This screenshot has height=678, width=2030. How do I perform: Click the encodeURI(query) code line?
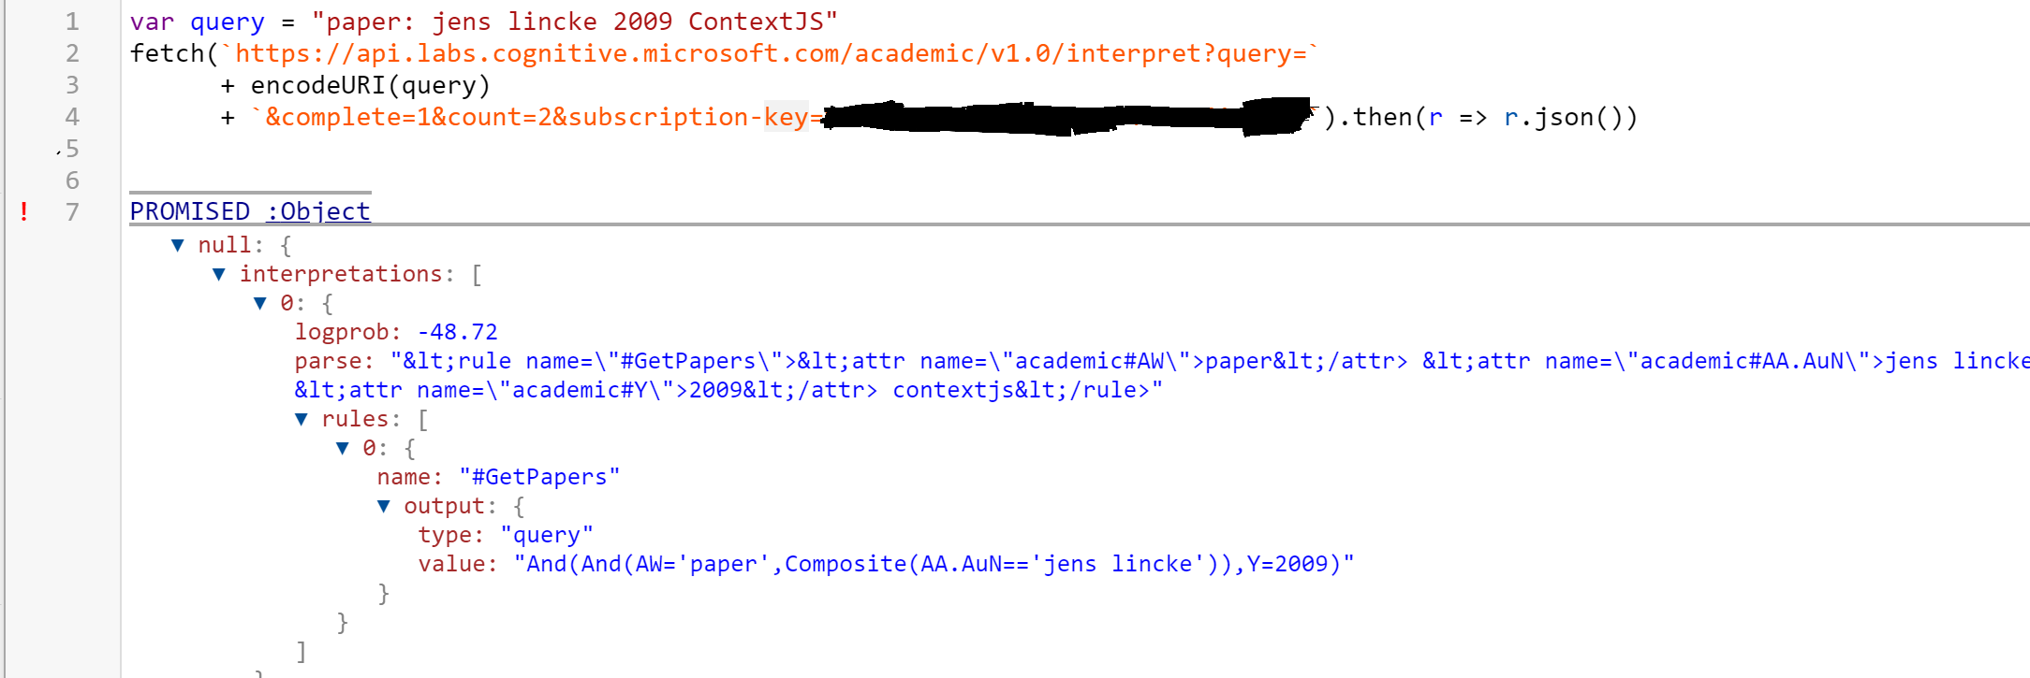tap(356, 85)
